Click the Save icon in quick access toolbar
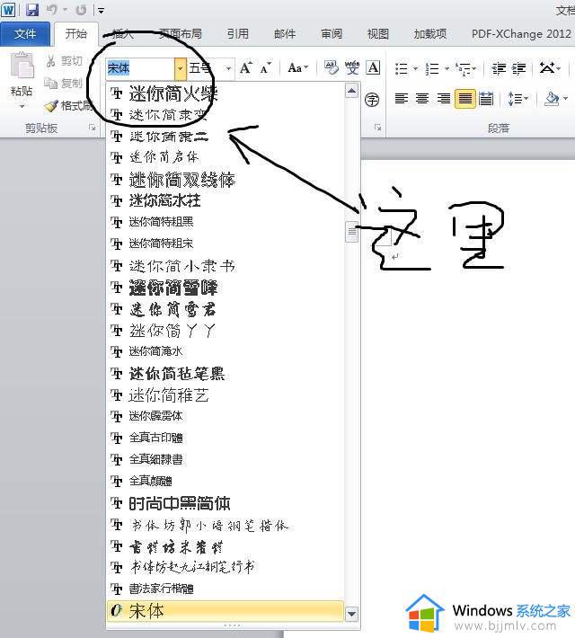Image resolution: width=575 pixels, height=638 pixels. (32, 10)
